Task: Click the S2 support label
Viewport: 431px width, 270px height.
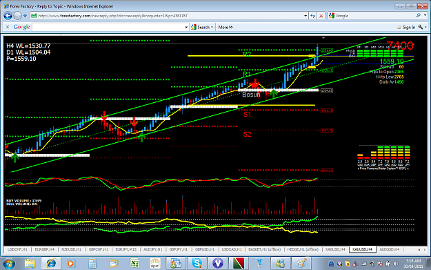Action: (247, 135)
